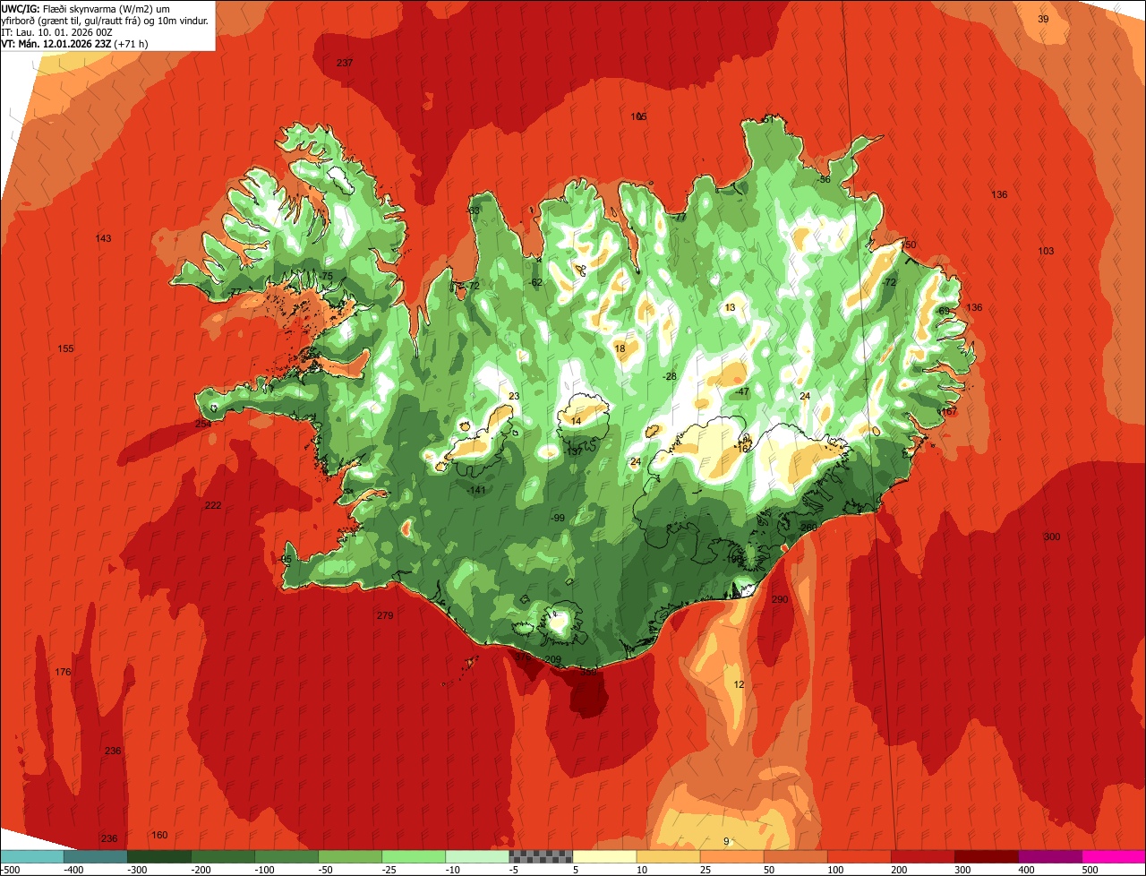The image size is (1146, 876).
Task: Click the map value 39 in the top-right corner
Action: 1043,19
